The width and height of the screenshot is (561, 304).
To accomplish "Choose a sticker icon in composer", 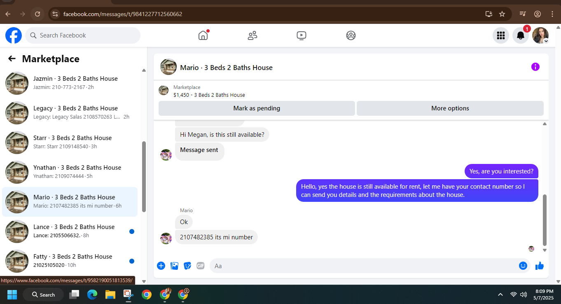I will 187,266.
